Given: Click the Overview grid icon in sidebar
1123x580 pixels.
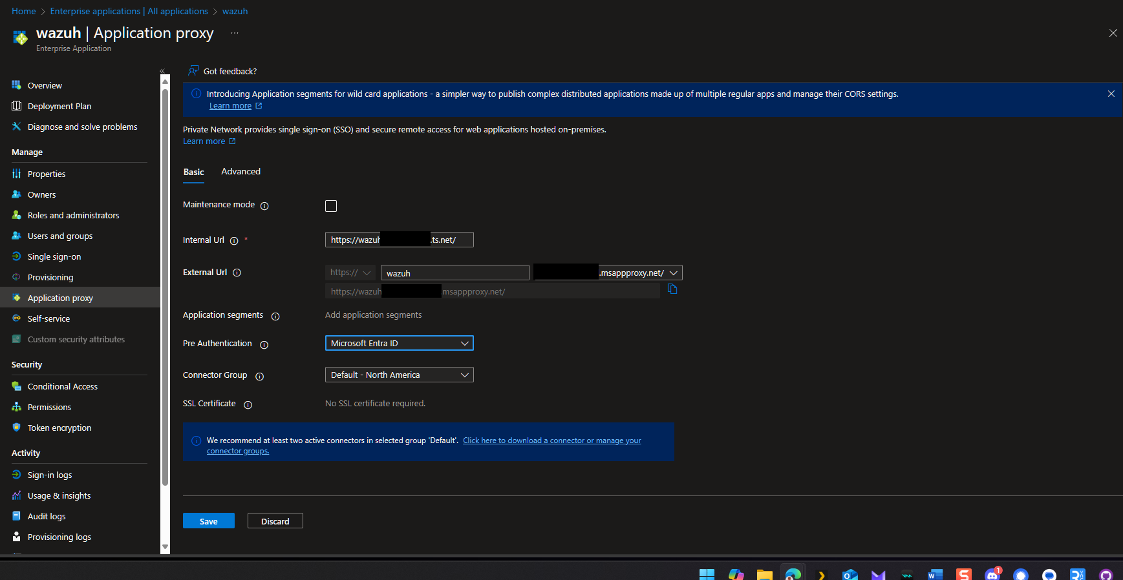Looking at the screenshot, I should pos(16,85).
